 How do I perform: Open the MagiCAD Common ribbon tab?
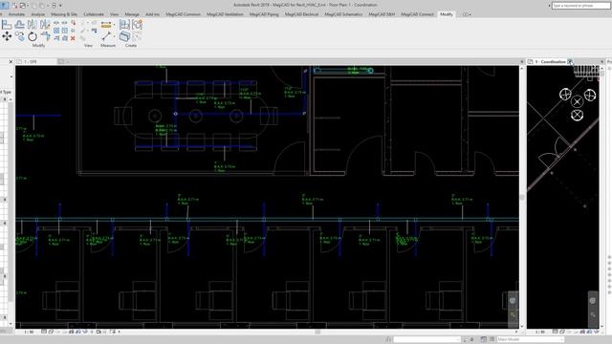coord(183,14)
